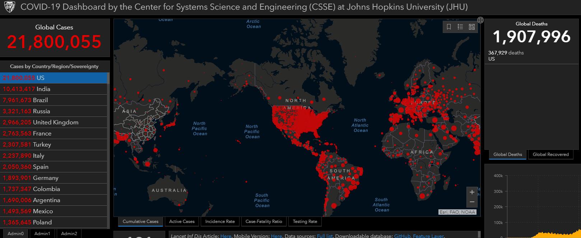Switch to the Global Recovered tab
This screenshot has width=581, height=238.
pyautogui.click(x=550, y=154)
